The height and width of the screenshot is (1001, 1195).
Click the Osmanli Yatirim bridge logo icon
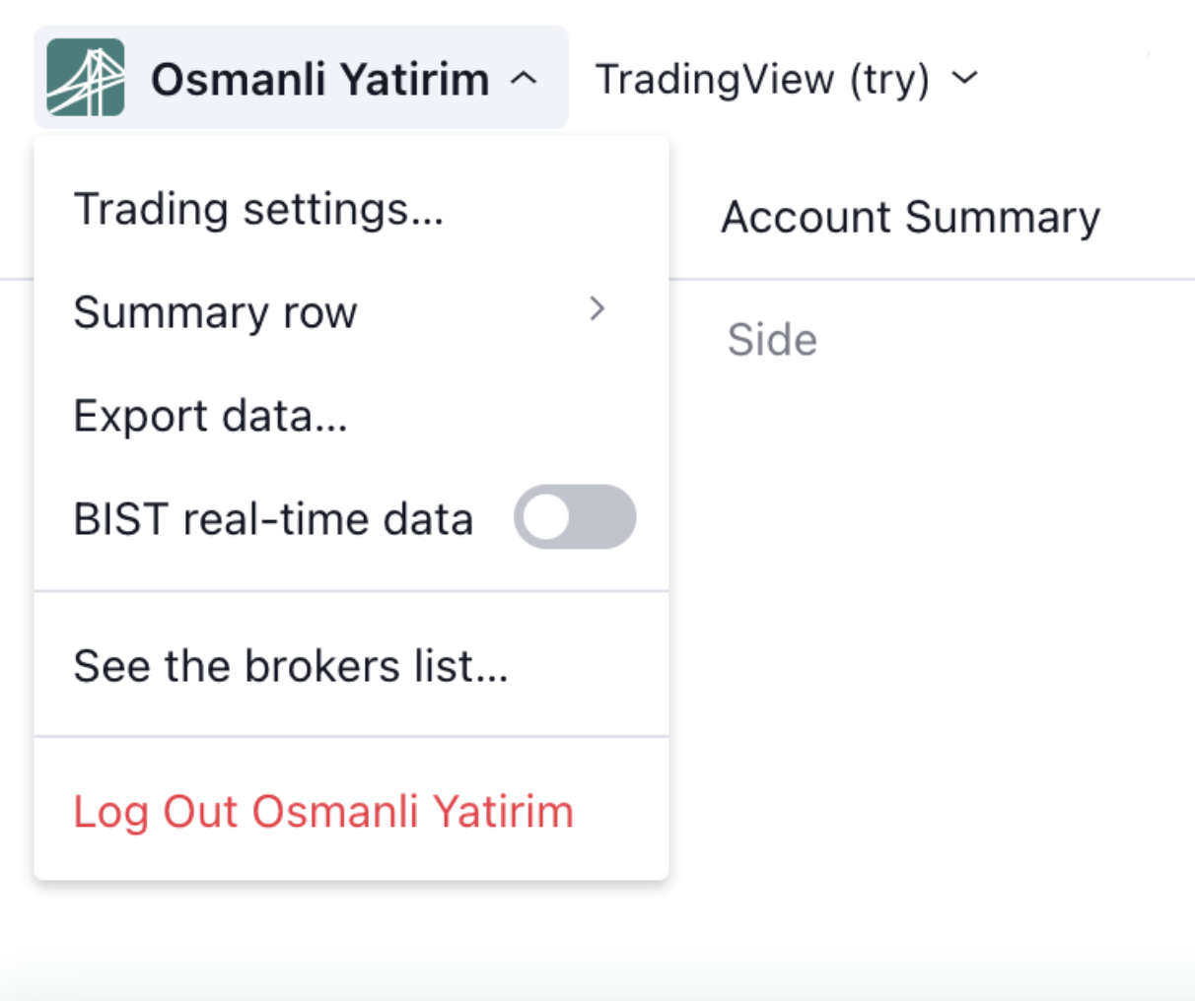pos(86,78)
